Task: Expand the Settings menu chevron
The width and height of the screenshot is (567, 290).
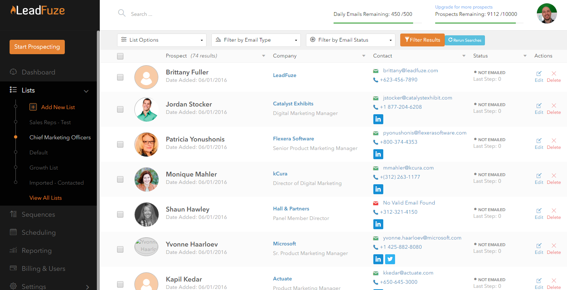Action: click(x=87, y=287)
